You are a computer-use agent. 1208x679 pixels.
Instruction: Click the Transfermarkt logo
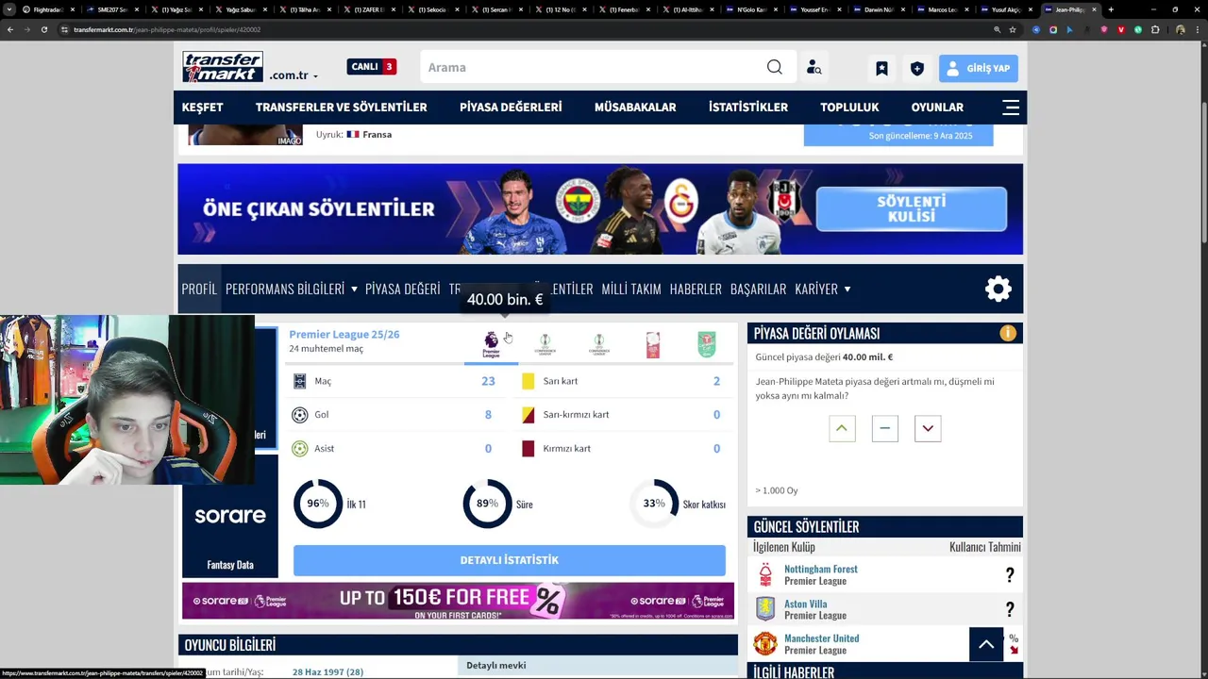(x=223, y=67)
